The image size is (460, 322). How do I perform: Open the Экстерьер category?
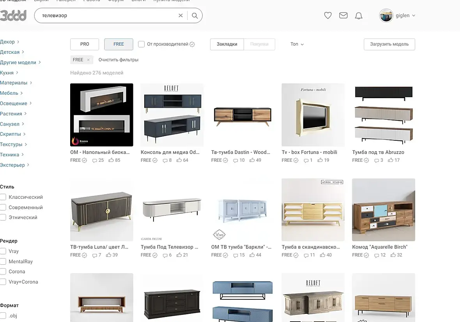[14, 165]
